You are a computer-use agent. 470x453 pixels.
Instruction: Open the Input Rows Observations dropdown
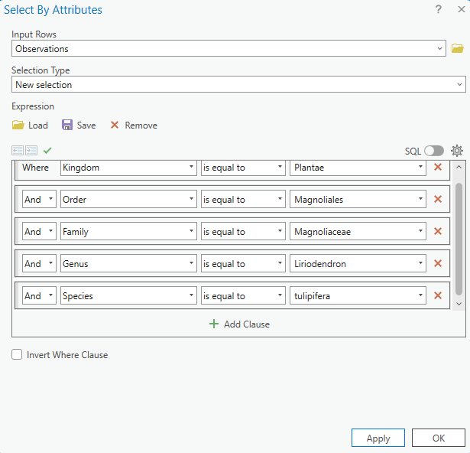229,48
